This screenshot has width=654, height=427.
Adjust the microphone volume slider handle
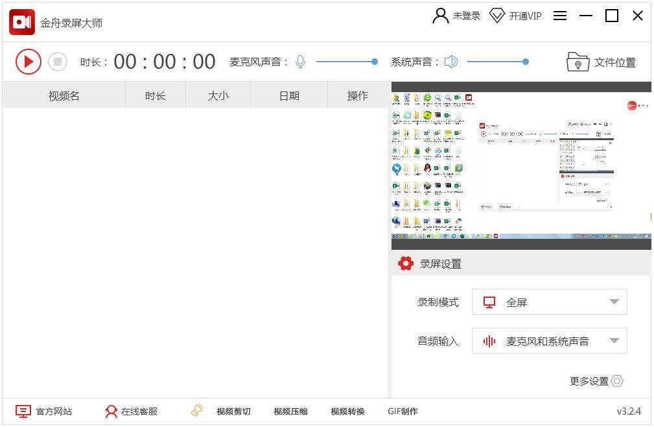pos(374,62)
